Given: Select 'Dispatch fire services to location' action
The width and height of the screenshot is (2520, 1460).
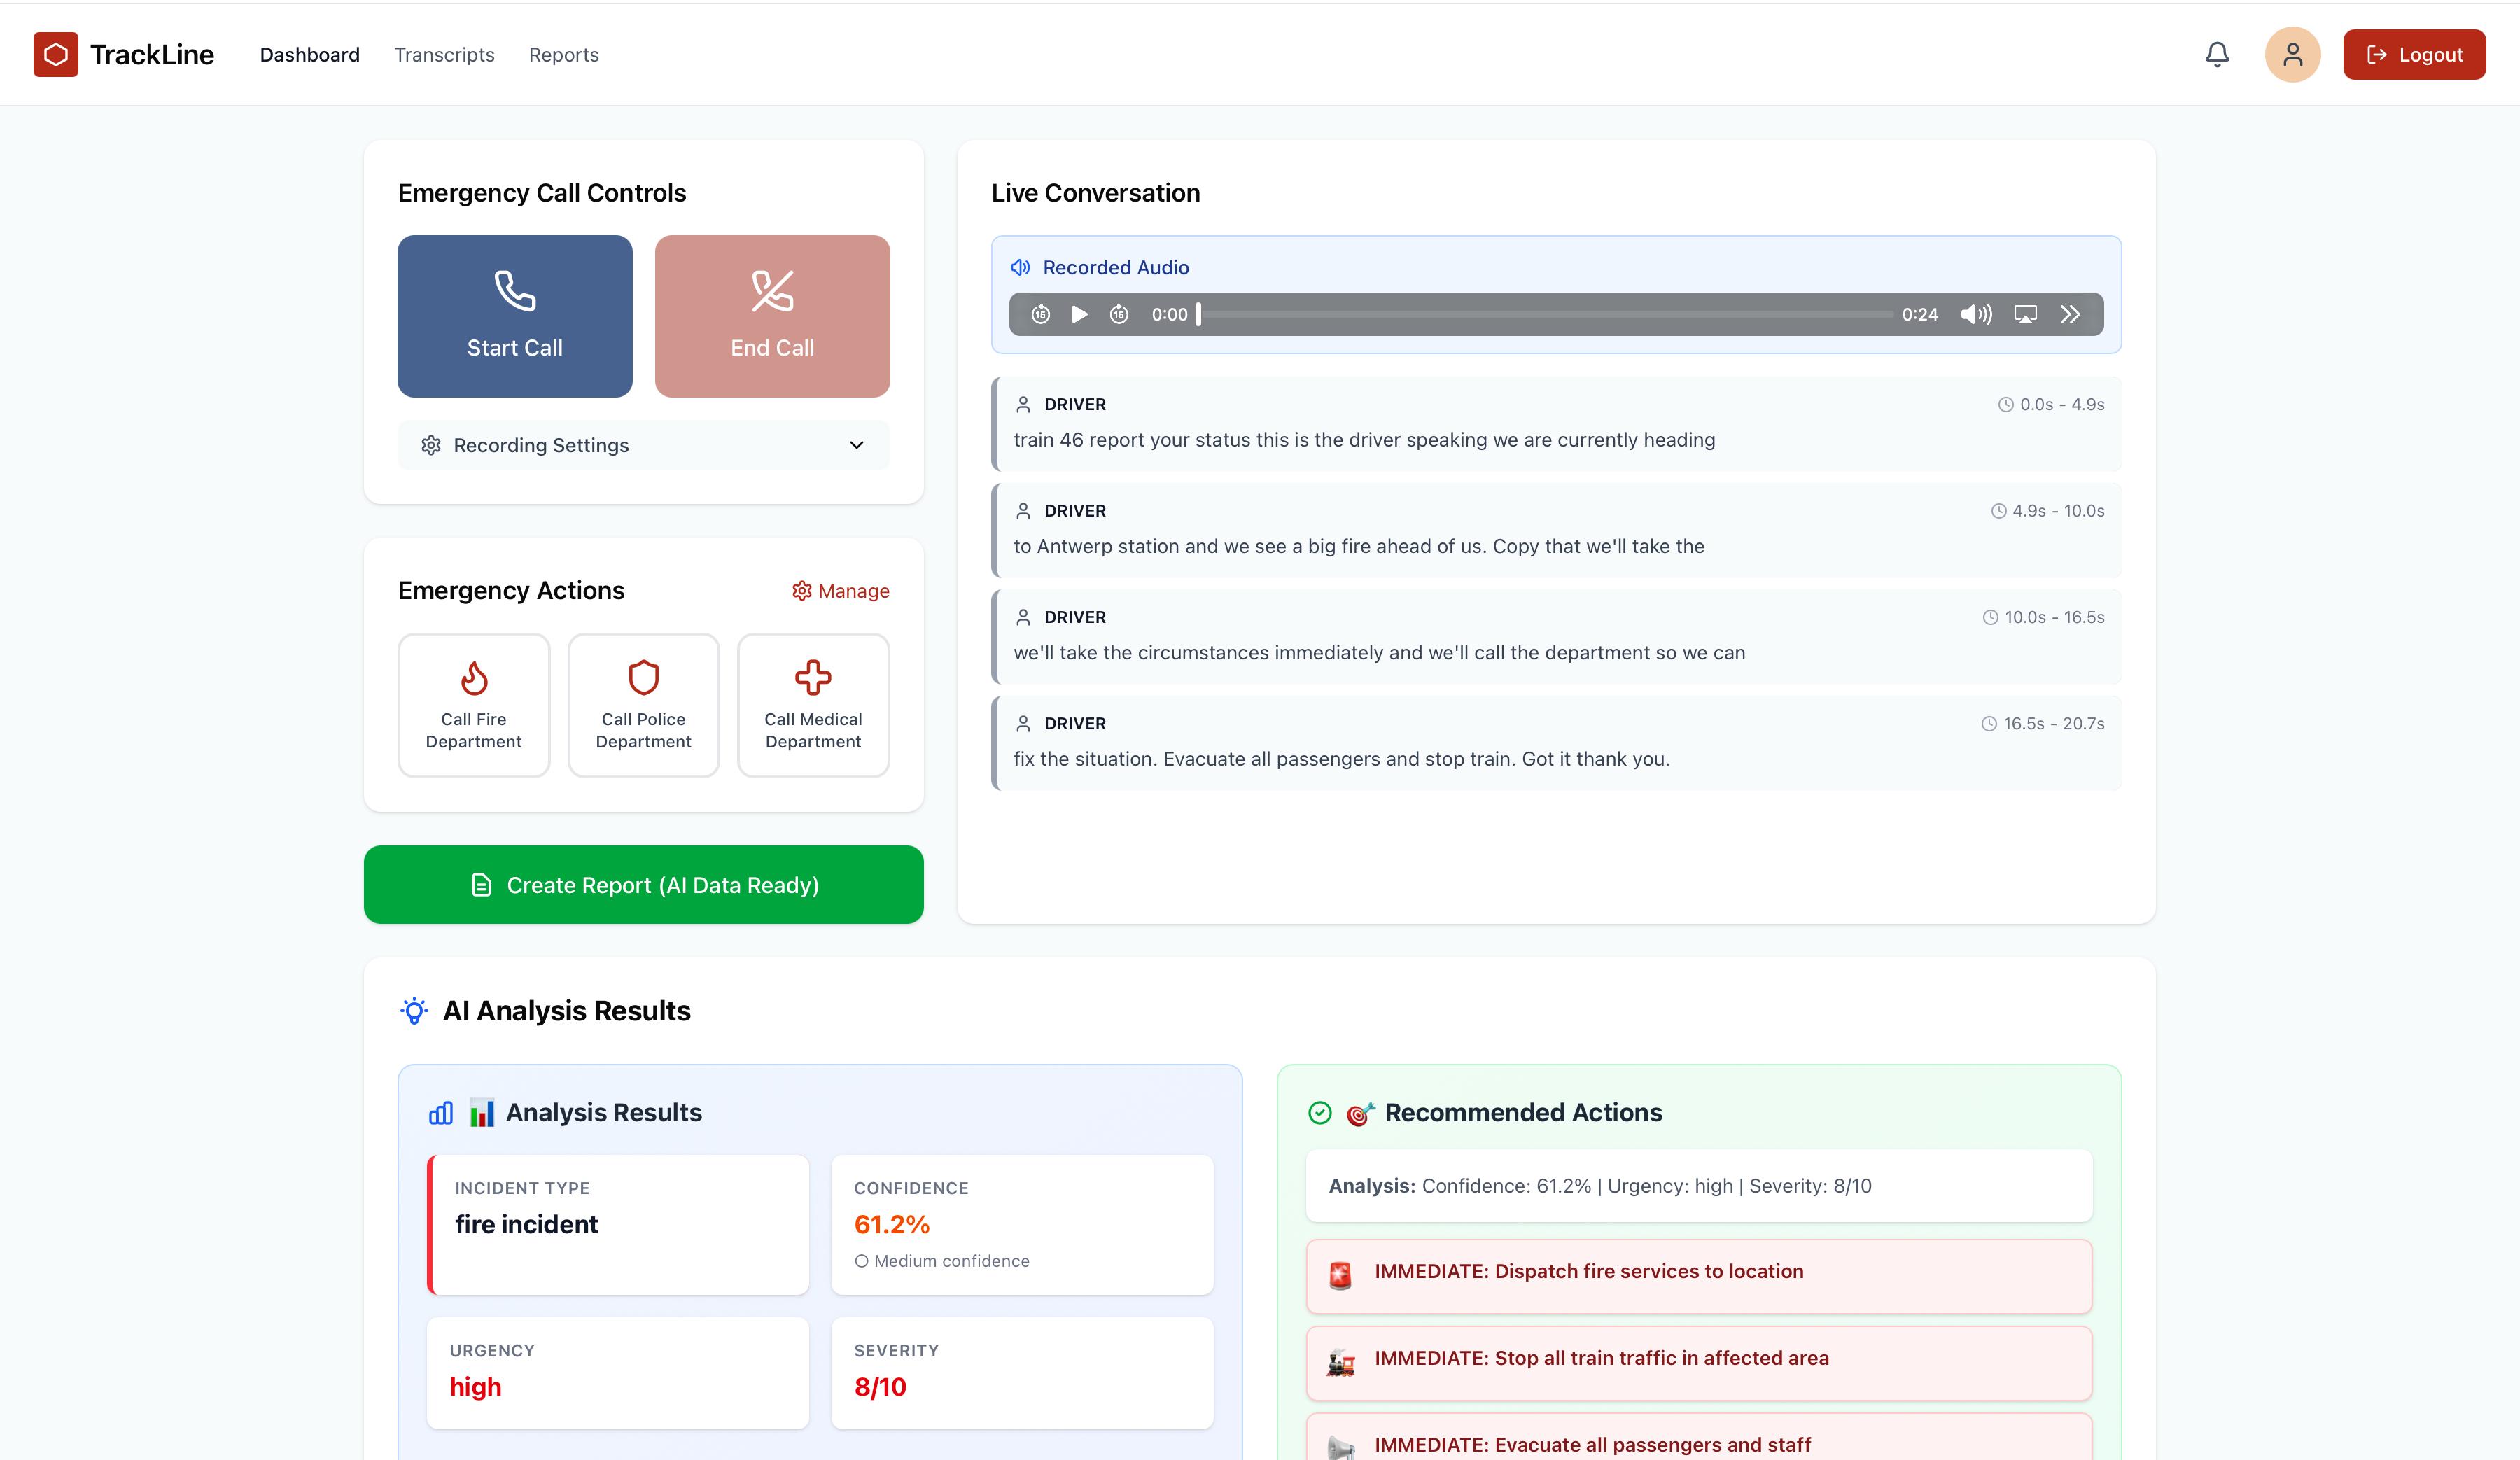Looking at the screenshot, I should 1699,1277.
